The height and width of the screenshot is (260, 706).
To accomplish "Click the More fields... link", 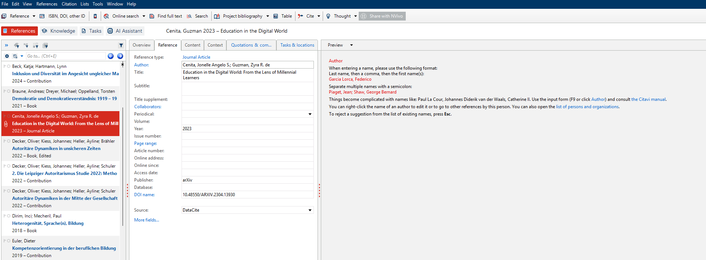I will (146, 220).
